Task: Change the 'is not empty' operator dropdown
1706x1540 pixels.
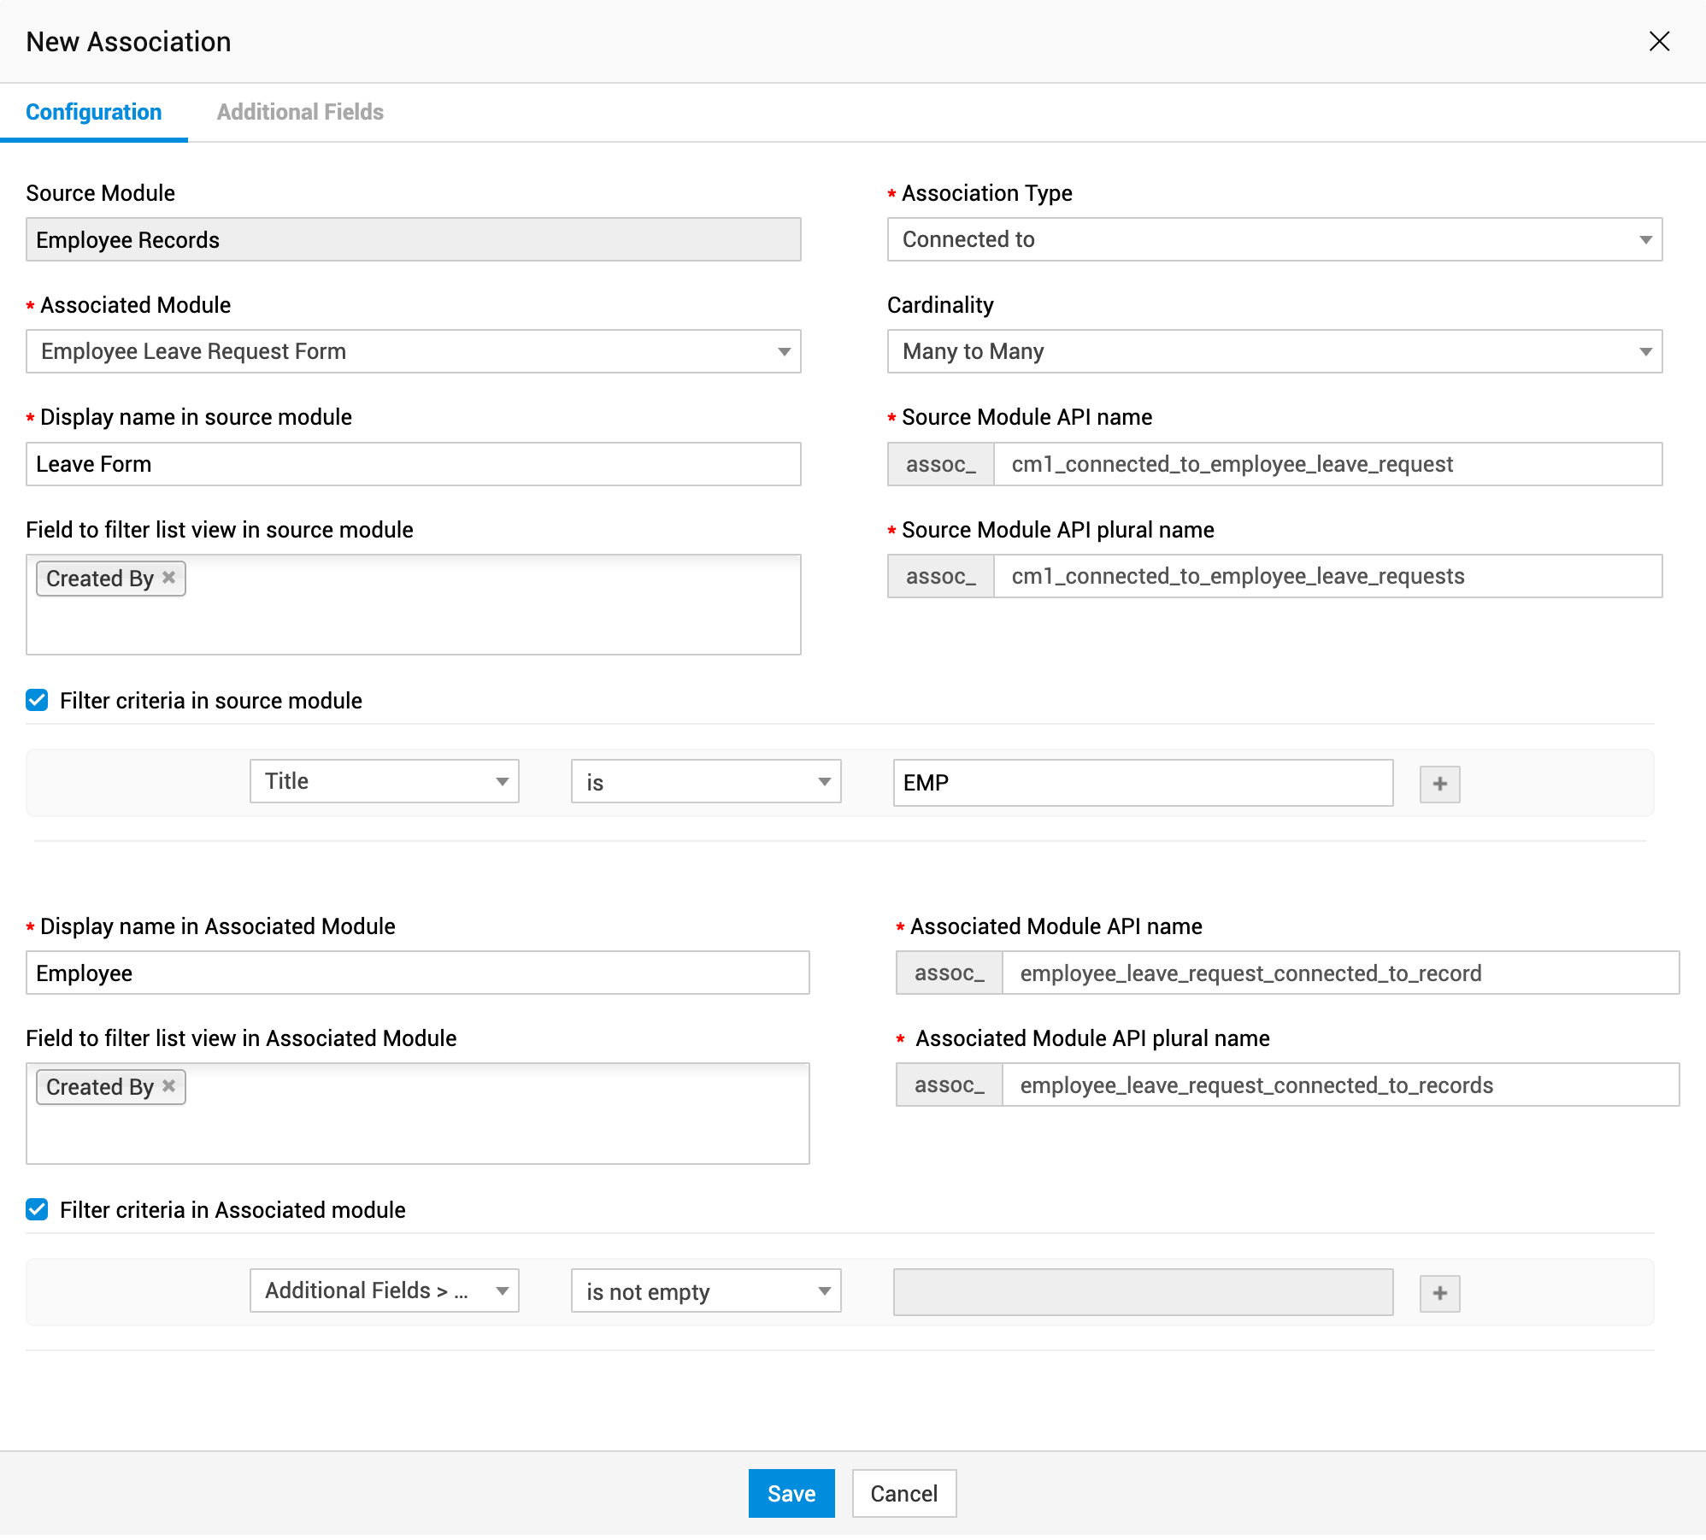Action: (705, 1290)
